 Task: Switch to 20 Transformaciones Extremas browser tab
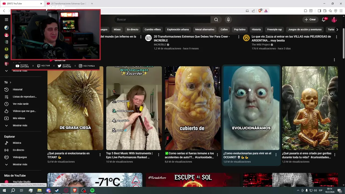[66, 4]
